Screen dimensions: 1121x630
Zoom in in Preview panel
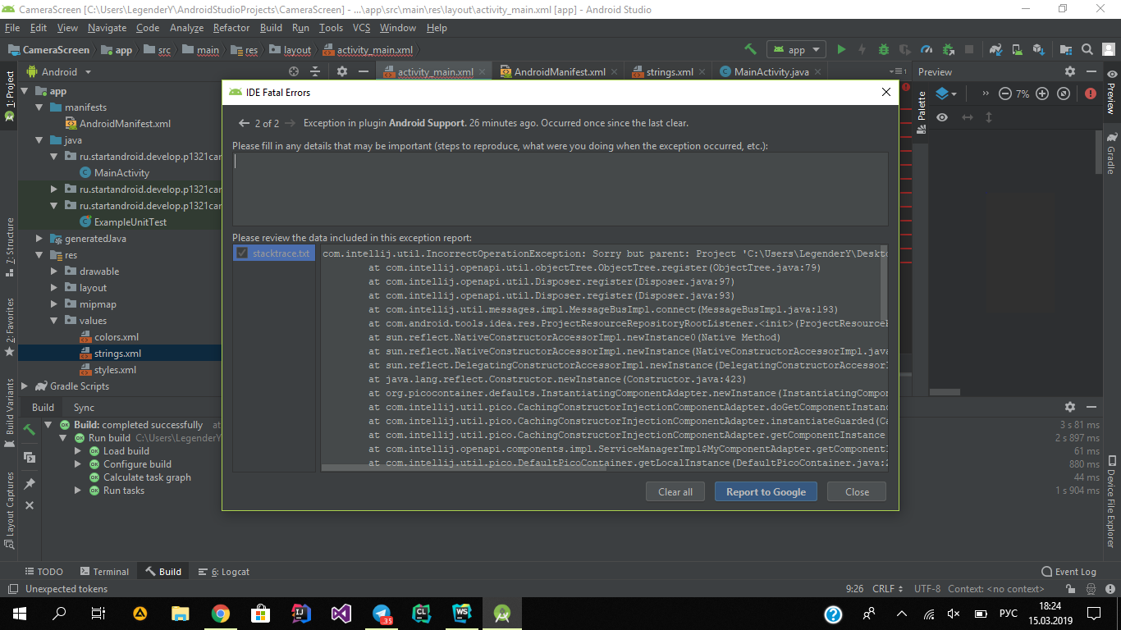[x=1042, y=94]
